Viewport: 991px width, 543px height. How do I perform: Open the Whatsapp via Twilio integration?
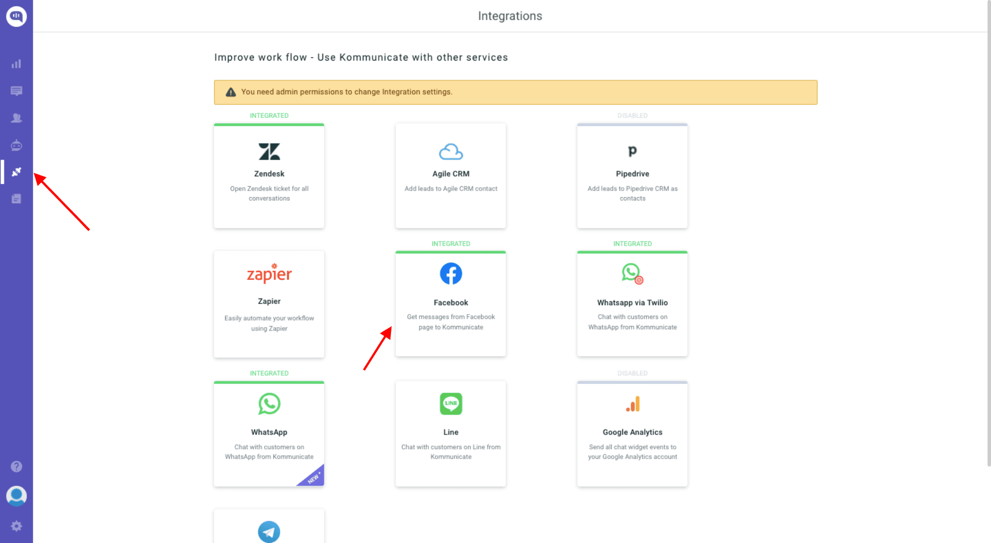(632, 304)
